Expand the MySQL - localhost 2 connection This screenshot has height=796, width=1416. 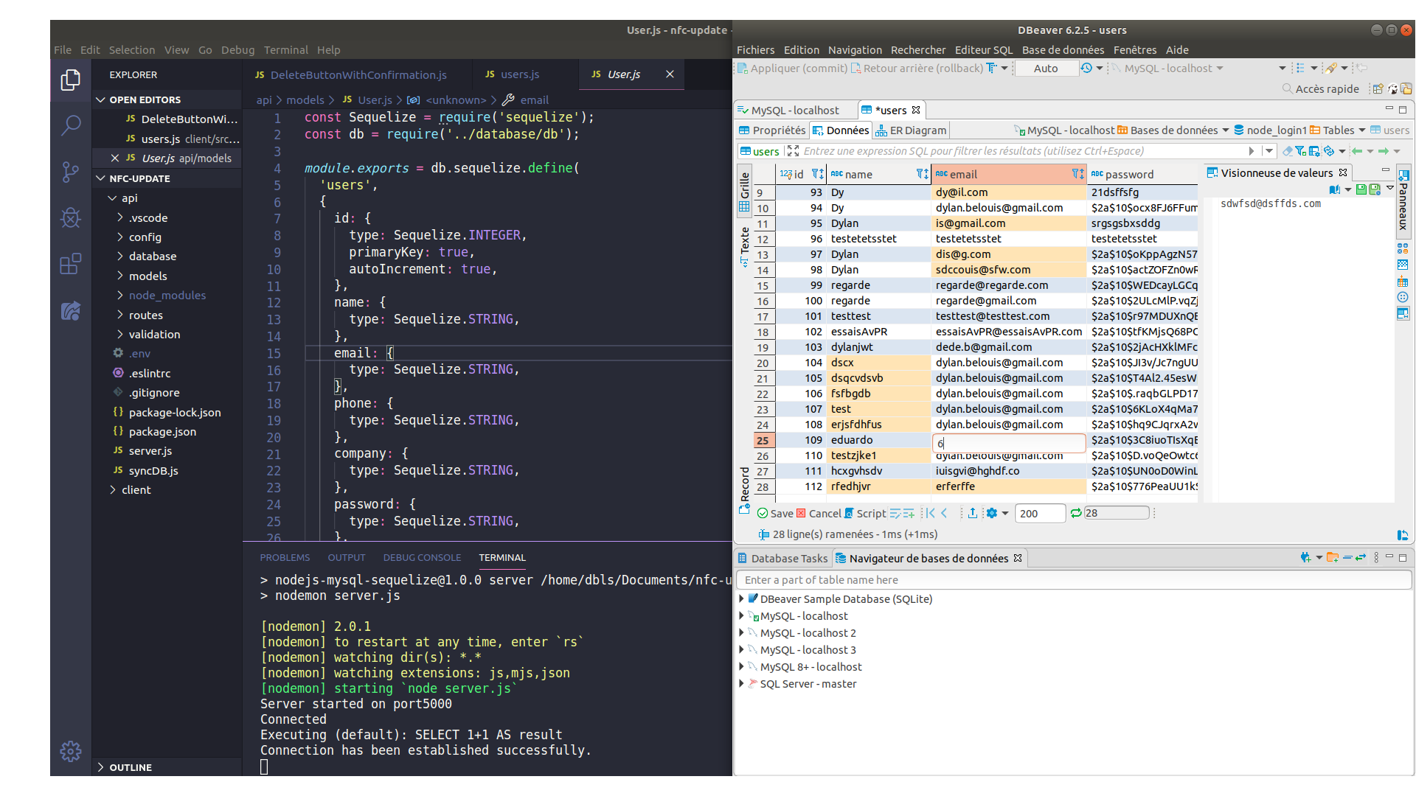(743, 632)
